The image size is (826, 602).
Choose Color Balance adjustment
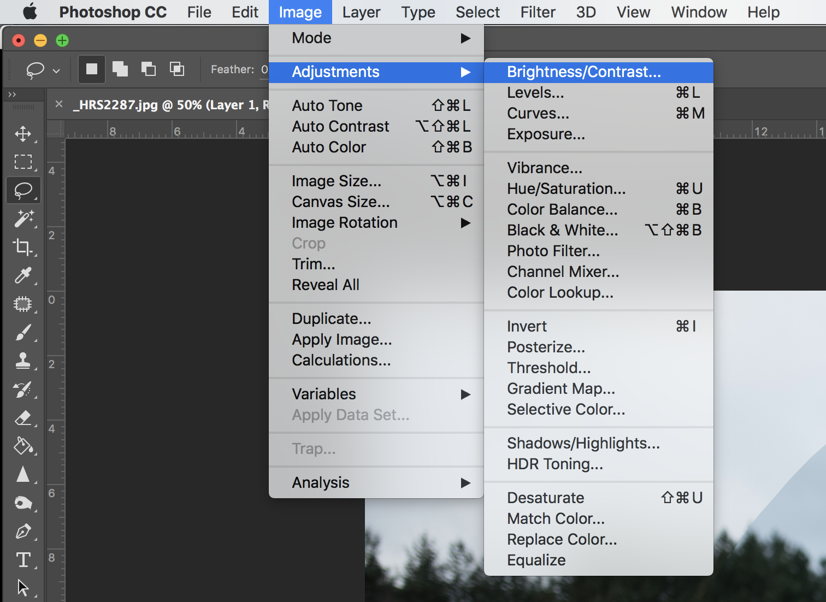599,210
